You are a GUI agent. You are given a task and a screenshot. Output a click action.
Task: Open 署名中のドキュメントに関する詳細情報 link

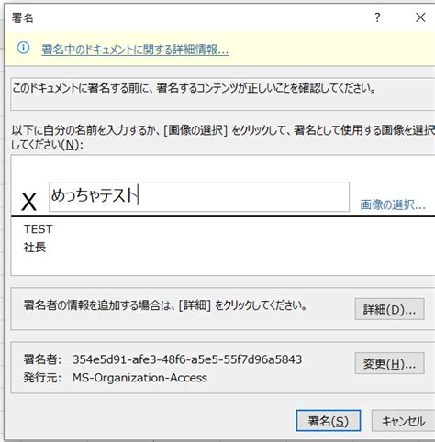click(135, 50)
